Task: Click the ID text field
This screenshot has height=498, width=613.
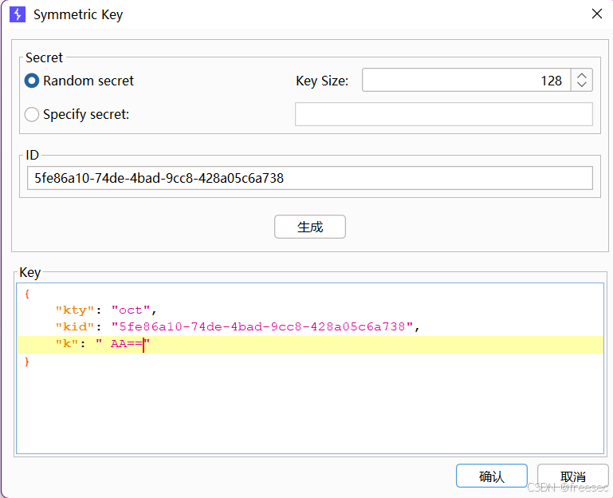Action: [309, 178]
